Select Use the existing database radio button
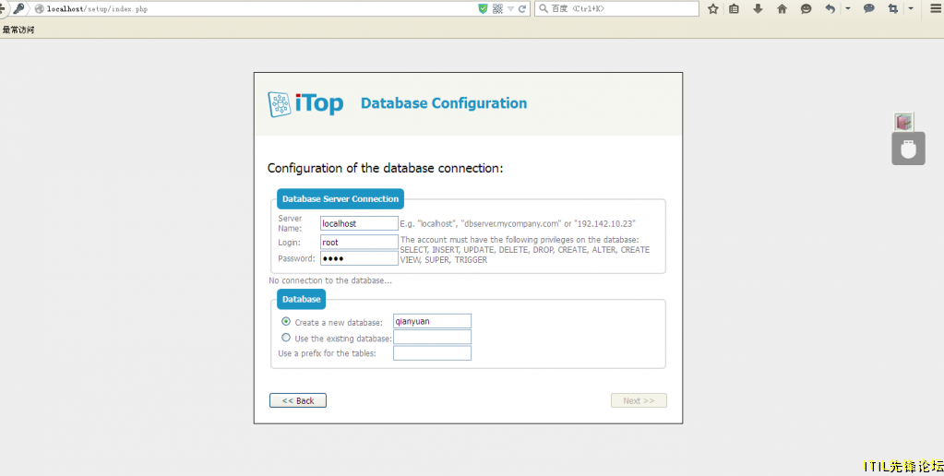This screenshot has height=476, width=944. click(286, 338)
